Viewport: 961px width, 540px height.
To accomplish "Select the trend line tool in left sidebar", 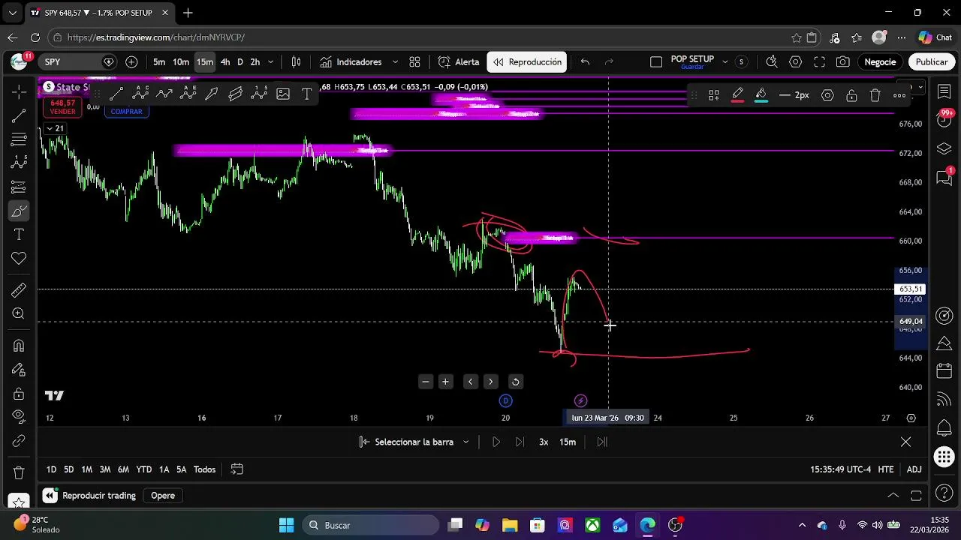I will click(19, 115).
